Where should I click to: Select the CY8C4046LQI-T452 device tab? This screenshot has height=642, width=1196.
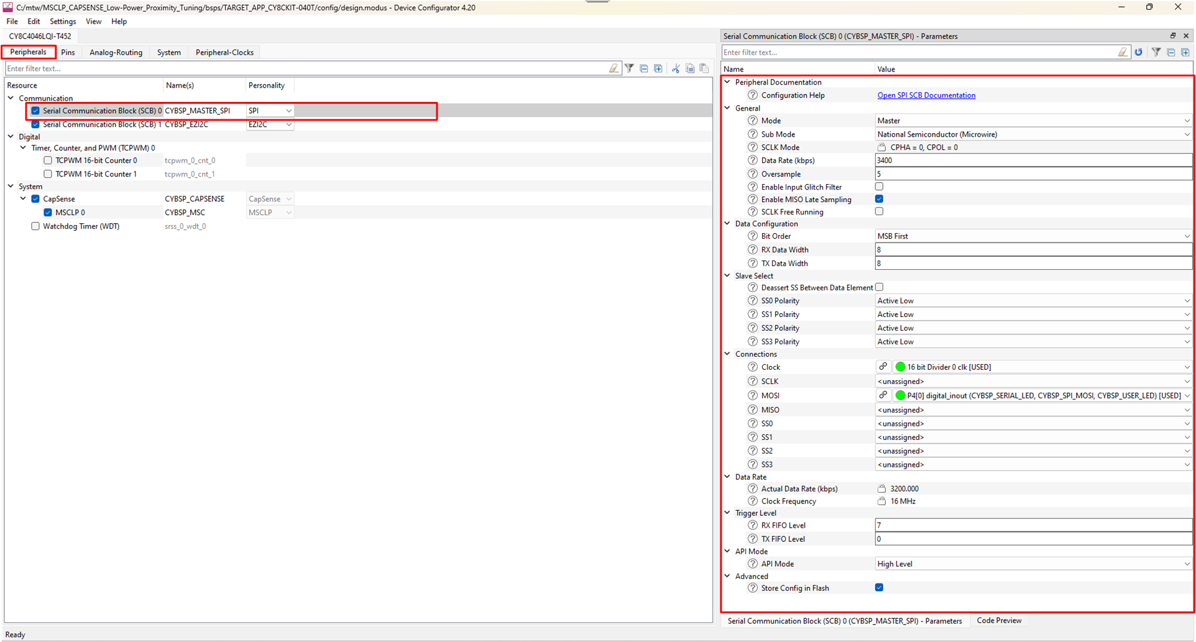(40, 36)
